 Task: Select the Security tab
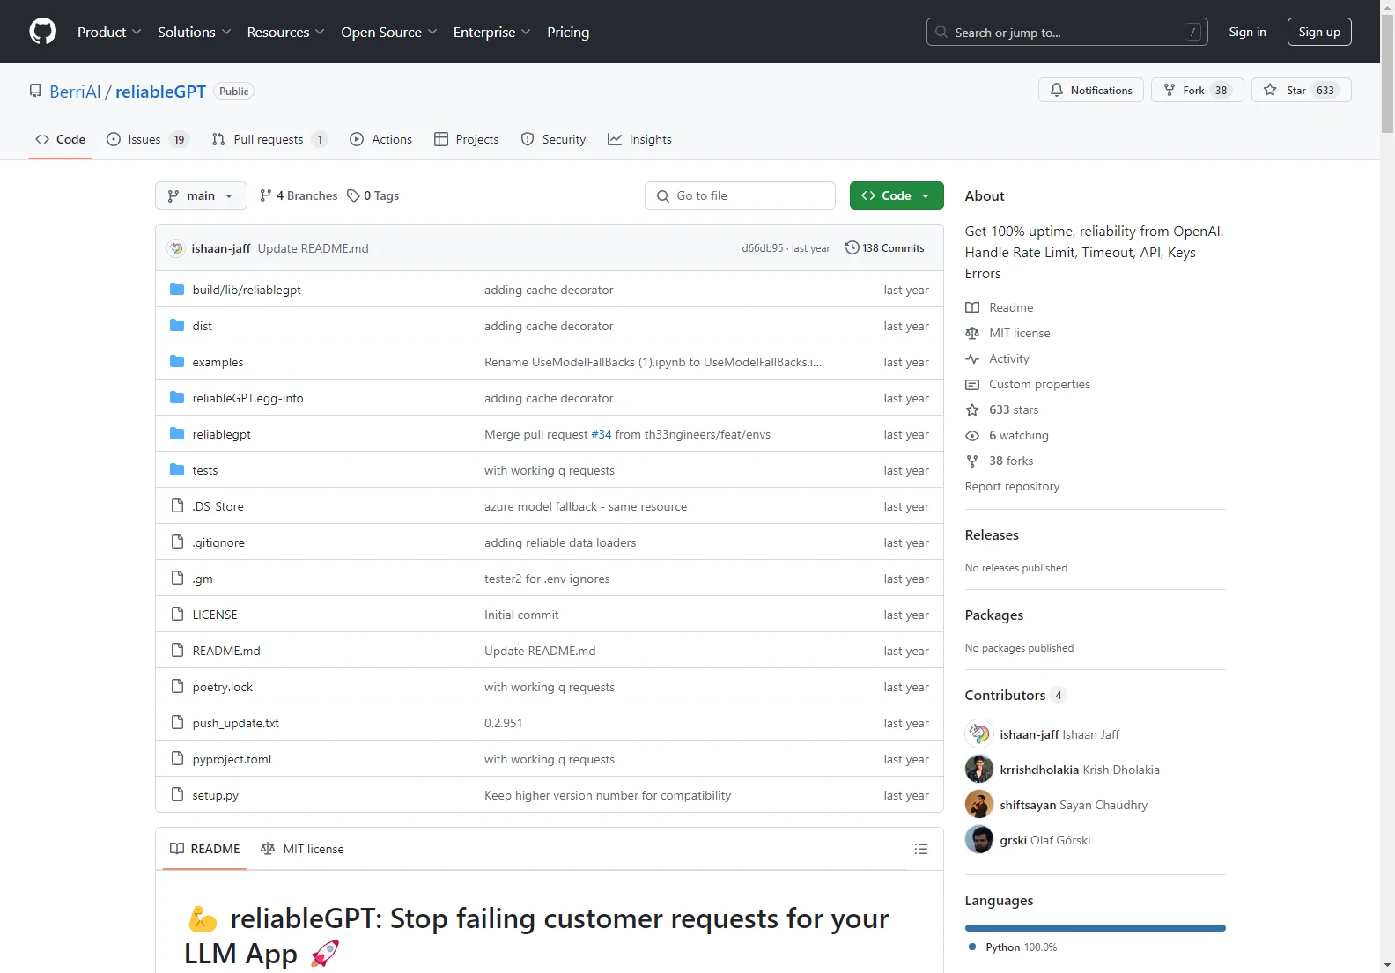pyautogui.click(x=553, y=139)
